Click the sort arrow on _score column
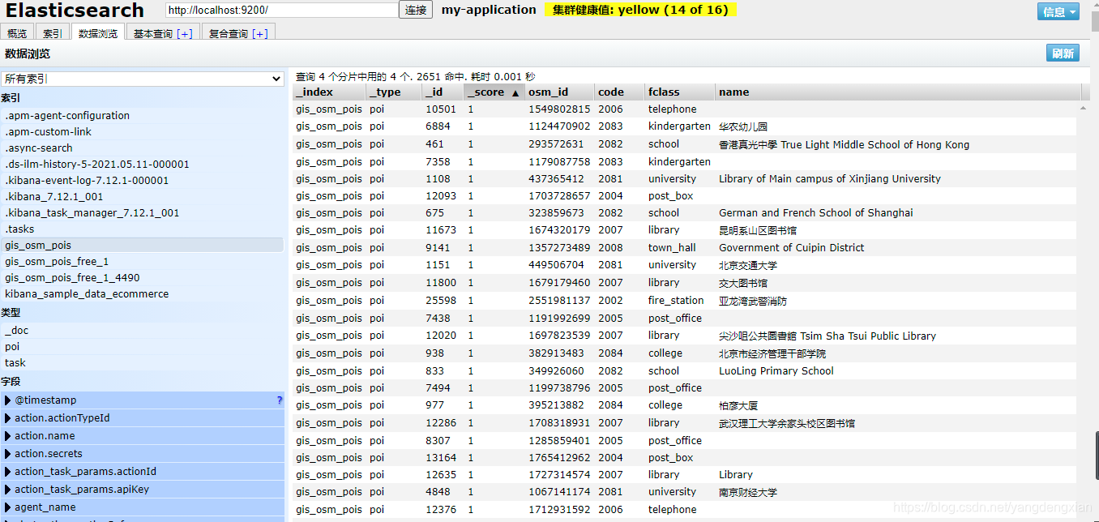Image resolution: width=1099 pixels, height=522 pixels. pyautogui.click(x=515, y=92)
